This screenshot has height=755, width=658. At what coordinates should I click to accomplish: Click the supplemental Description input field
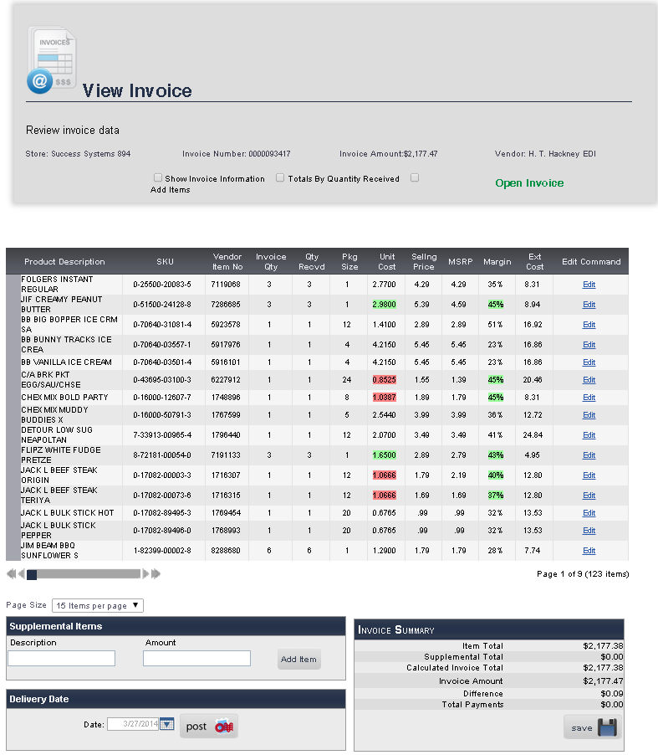(62, 659)
